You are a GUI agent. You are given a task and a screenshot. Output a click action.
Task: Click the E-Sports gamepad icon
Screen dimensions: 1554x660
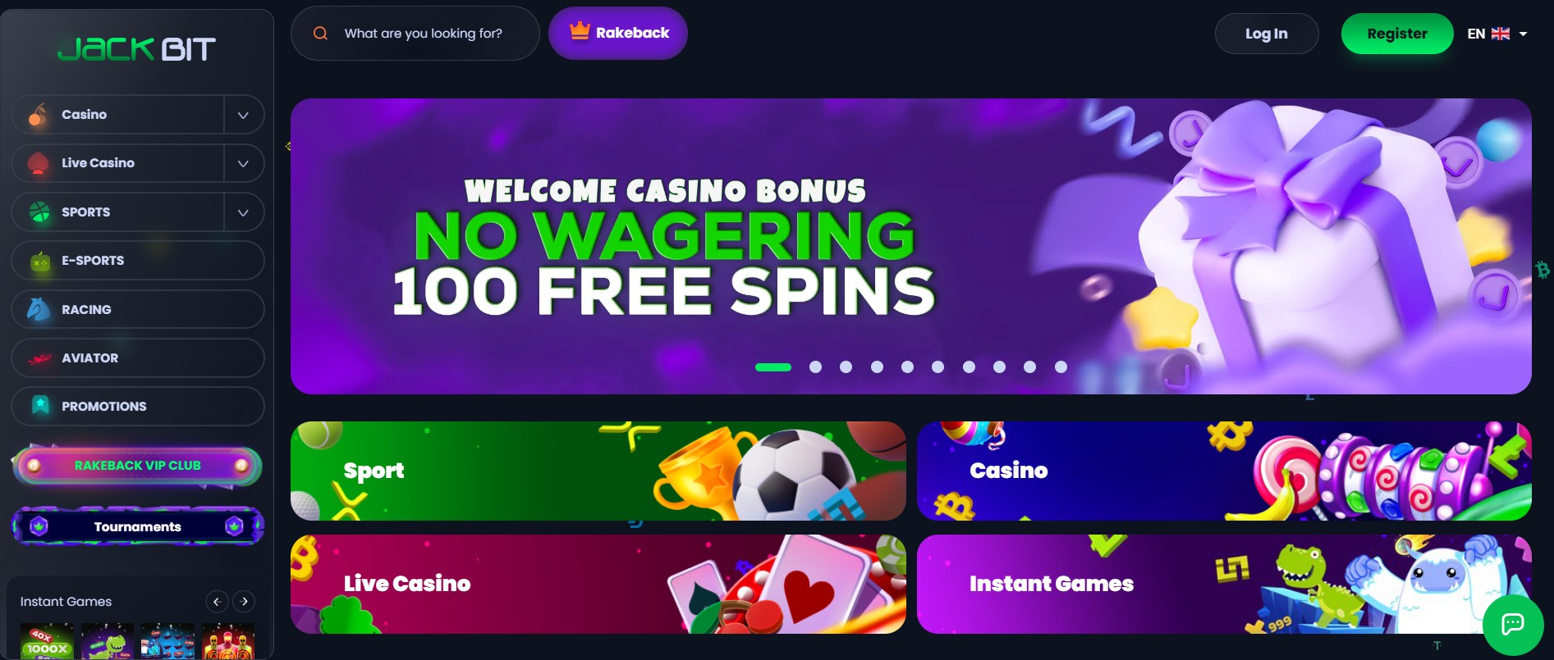point(39,262)
